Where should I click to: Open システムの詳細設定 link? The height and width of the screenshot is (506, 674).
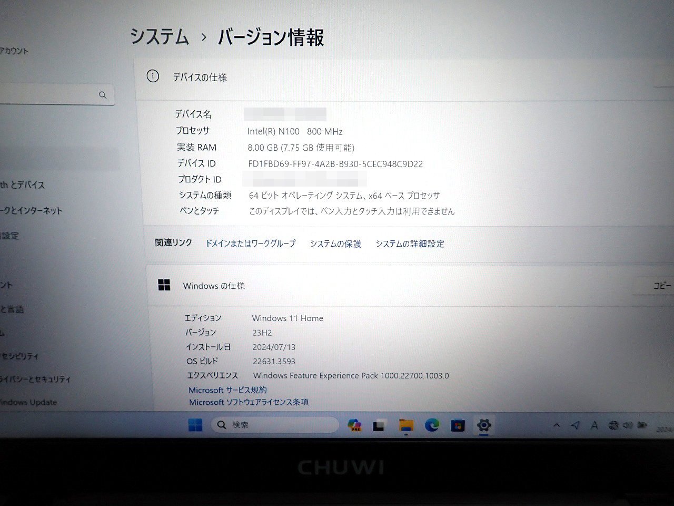[x=410, y=244]
